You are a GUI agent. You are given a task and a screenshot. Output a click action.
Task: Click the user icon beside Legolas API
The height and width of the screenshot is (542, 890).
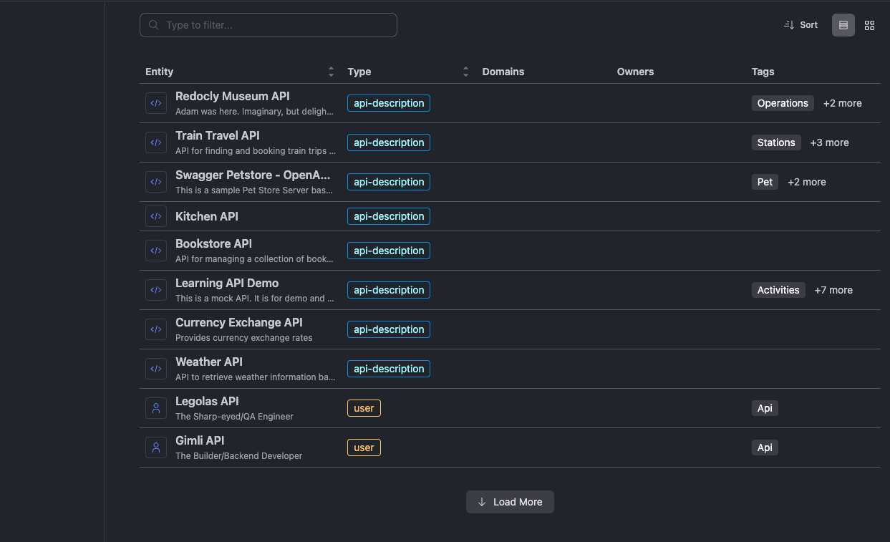(156, 408)
